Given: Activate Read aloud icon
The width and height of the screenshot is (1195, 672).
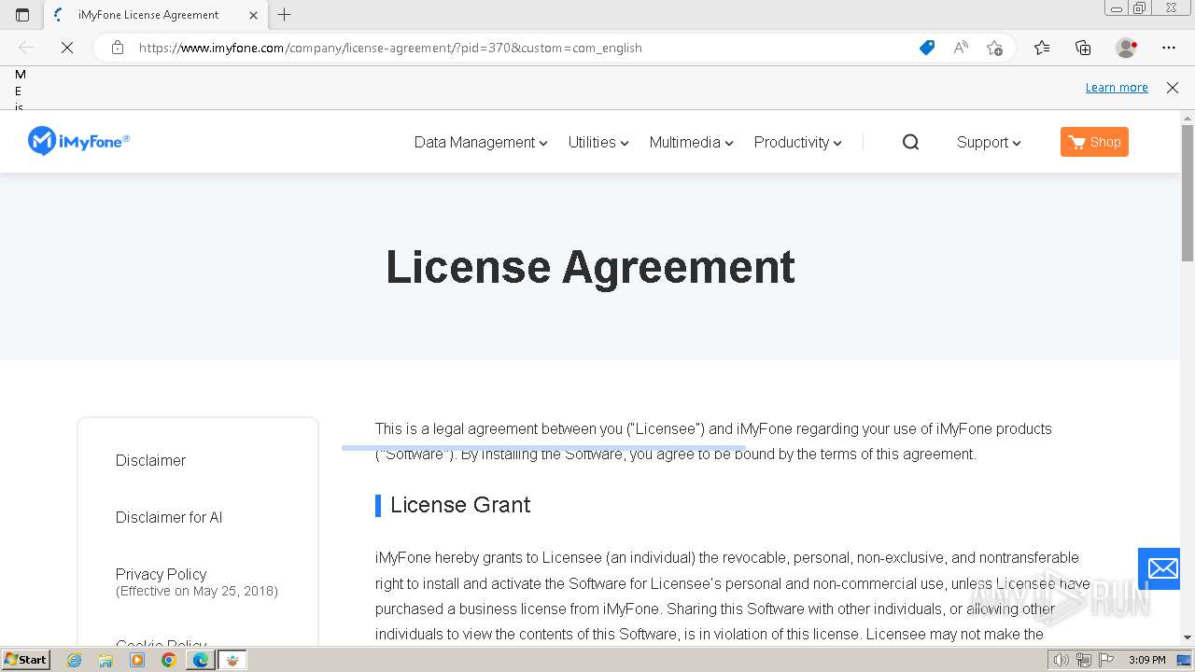Looking at the screenshot, I should (x=961, y=48).
